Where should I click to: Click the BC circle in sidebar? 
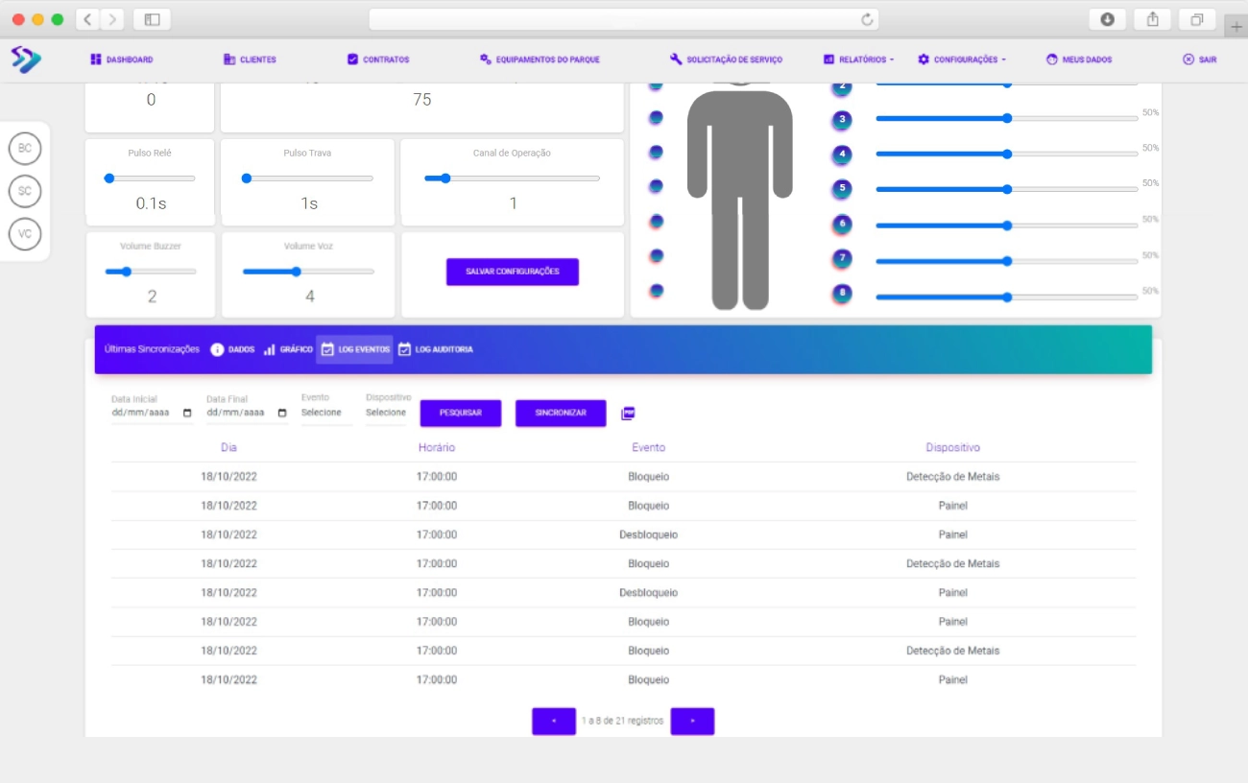coord(25,149)
